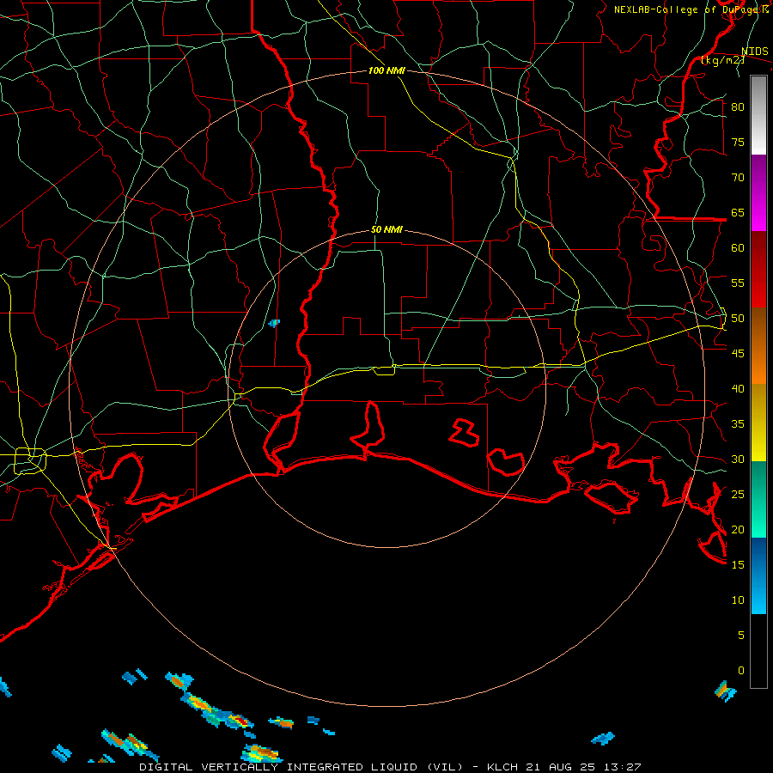Click the red segment of the color scale
This screenshot has height=773, width=773.
tap(758, 270)
